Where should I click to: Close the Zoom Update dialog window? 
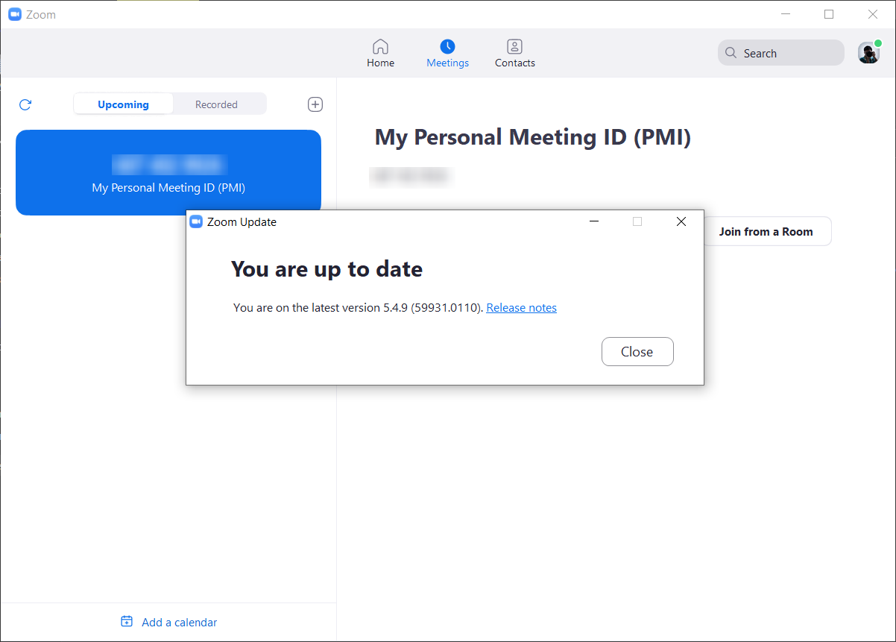pyautogui.click(x=681, y=221)
